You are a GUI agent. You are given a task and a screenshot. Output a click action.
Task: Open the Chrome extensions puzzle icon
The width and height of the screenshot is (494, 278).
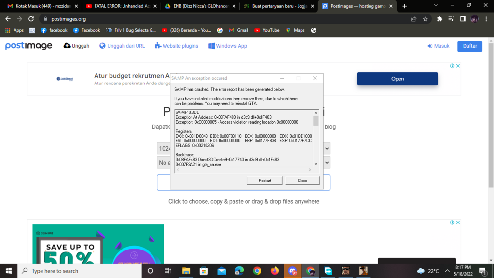tap(439, 19)
